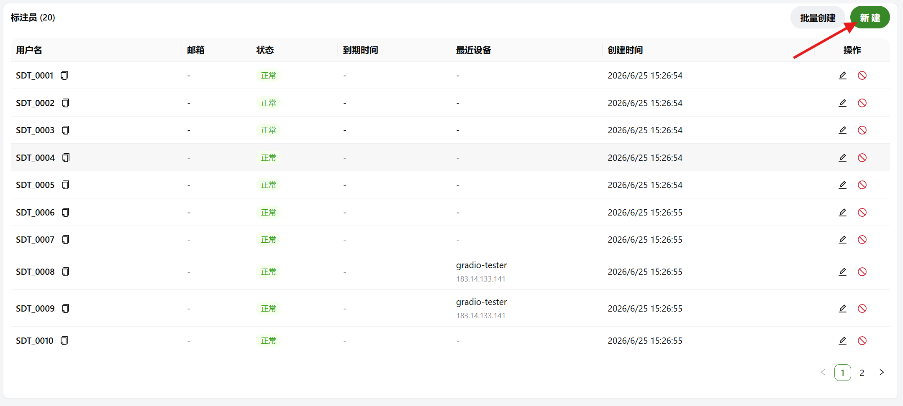This screenshot has width=903, height=406.
Task: Click IP 183.14.133.141 in SDT_0008 row
Action: click(480, 279)
